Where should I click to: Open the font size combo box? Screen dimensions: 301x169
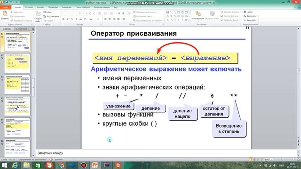84,14
